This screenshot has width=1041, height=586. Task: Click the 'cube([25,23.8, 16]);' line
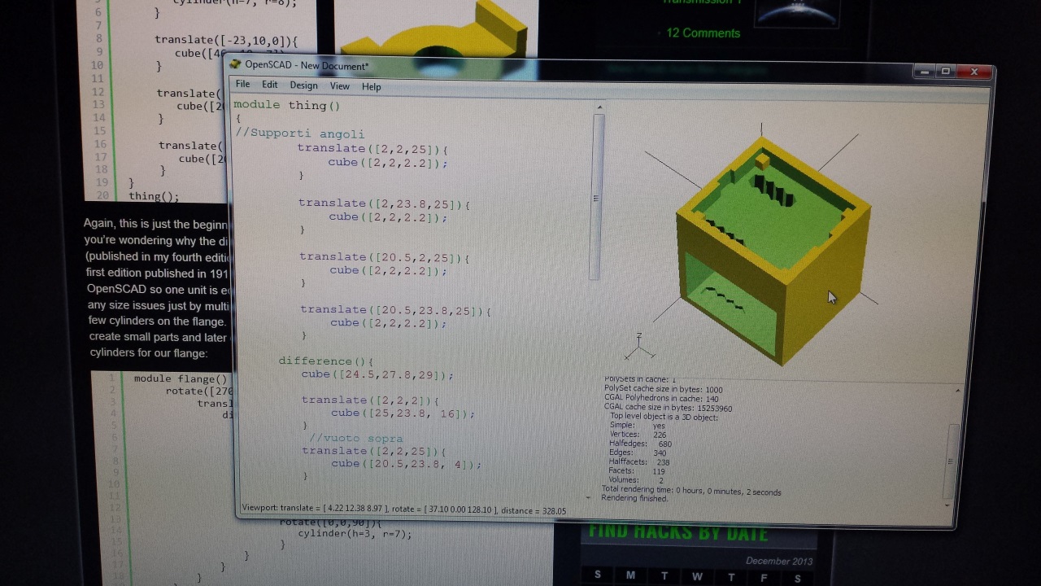[x=403, y=414]
